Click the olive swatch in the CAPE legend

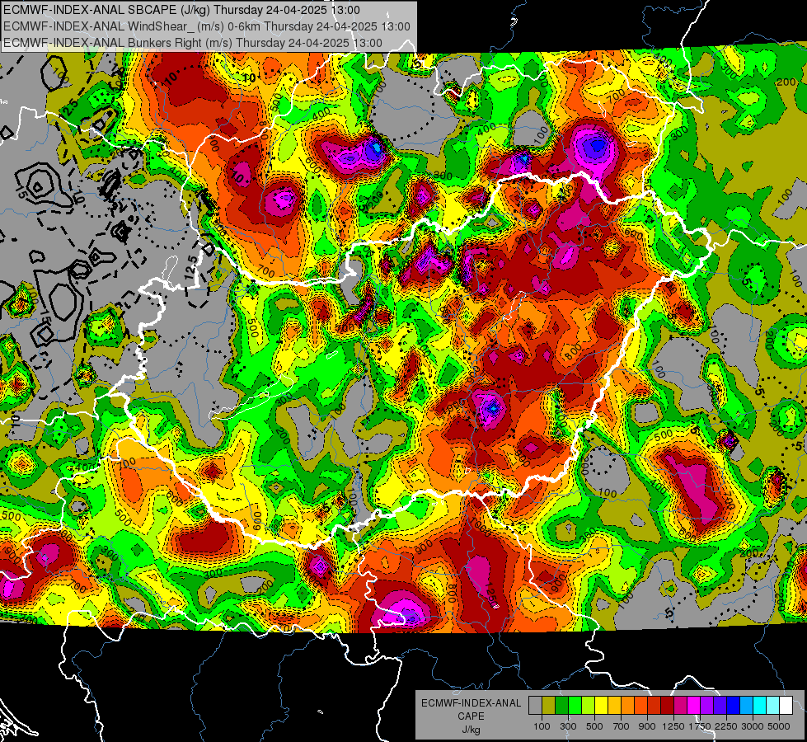pos(549,706)
